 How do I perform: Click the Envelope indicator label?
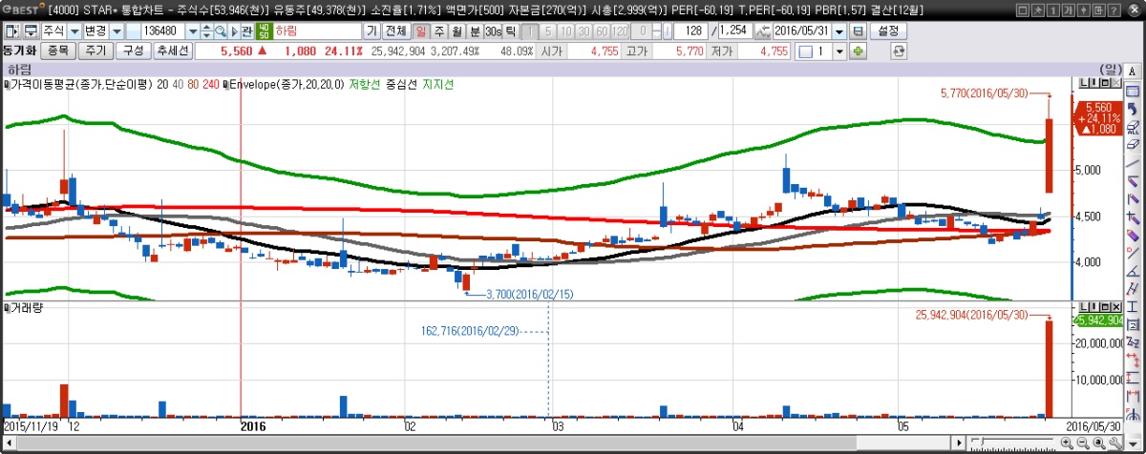point(285,84)
